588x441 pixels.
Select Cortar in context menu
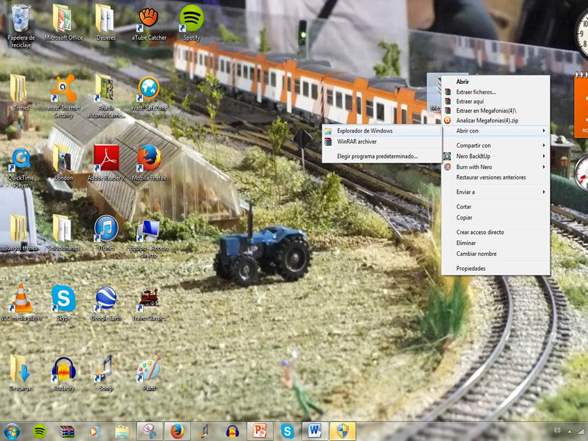point(496,206)
